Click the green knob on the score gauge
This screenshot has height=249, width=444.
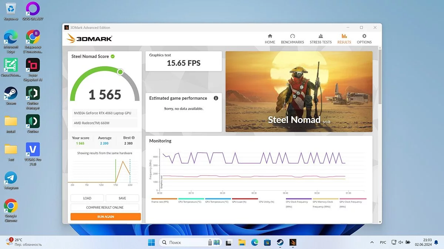point(120,72)
